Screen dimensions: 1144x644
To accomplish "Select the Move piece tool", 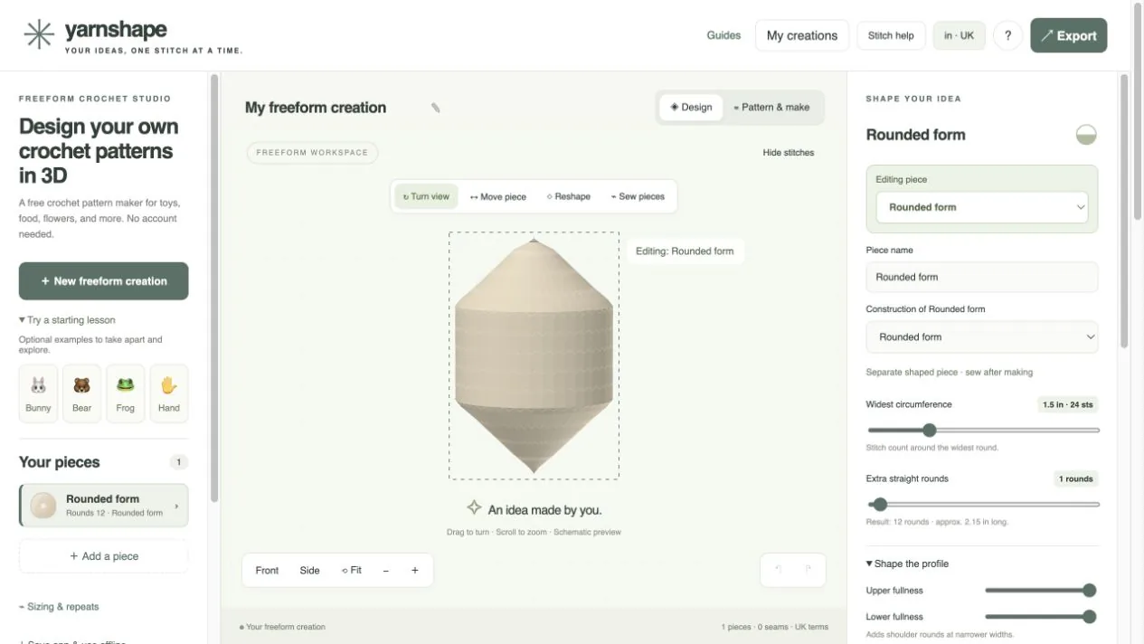I will (498, 196).
